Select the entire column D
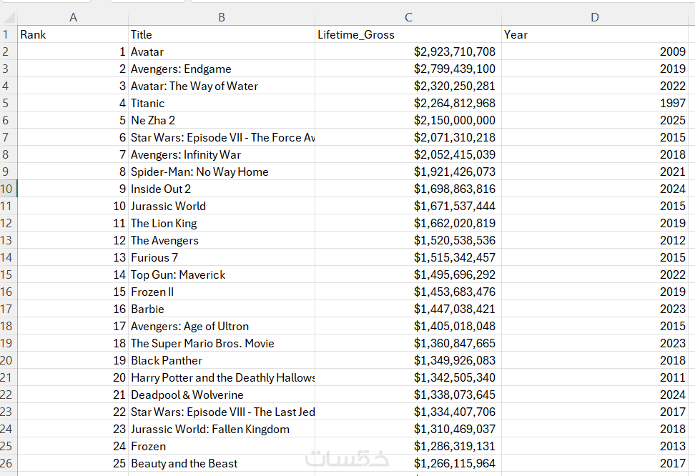The image size is (695, 476). click(x=594, y=17)
